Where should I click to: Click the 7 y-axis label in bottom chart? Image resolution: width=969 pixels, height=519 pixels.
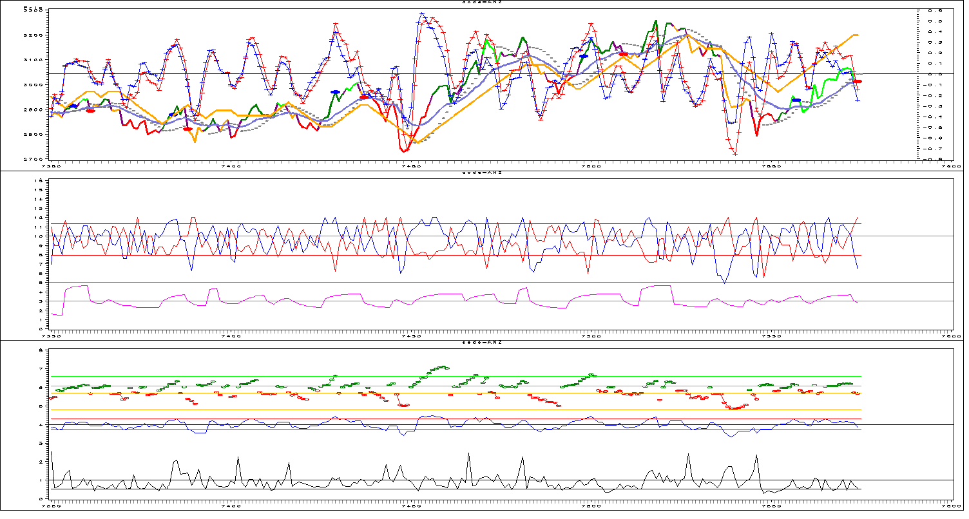point(41,369)
